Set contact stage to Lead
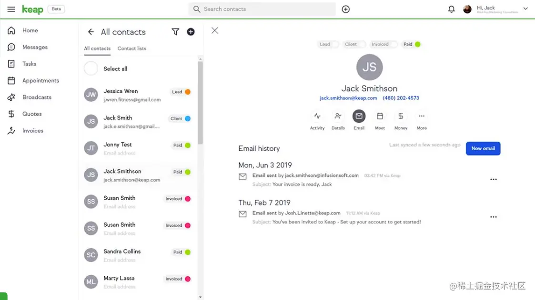Viewport: 535px width, 300px height. (328, 44)
